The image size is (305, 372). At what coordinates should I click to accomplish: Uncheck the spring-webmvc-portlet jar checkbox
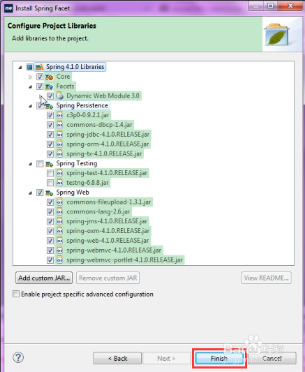coord(50,260)
